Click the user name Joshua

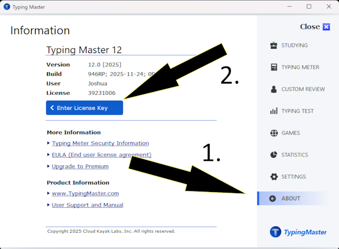(x=98, y=84)
